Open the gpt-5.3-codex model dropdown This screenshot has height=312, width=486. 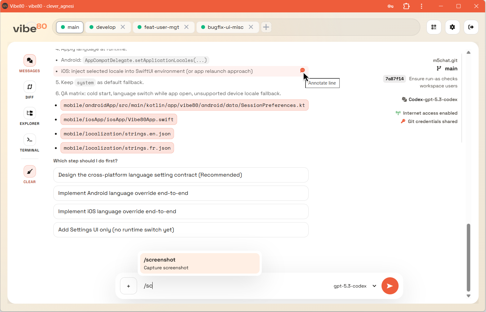click(x=355, y=286)
